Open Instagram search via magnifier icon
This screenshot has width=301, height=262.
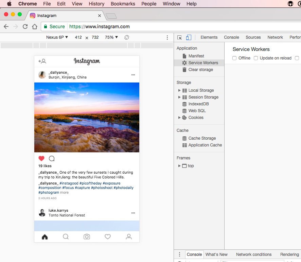click(x=66, y=237)
